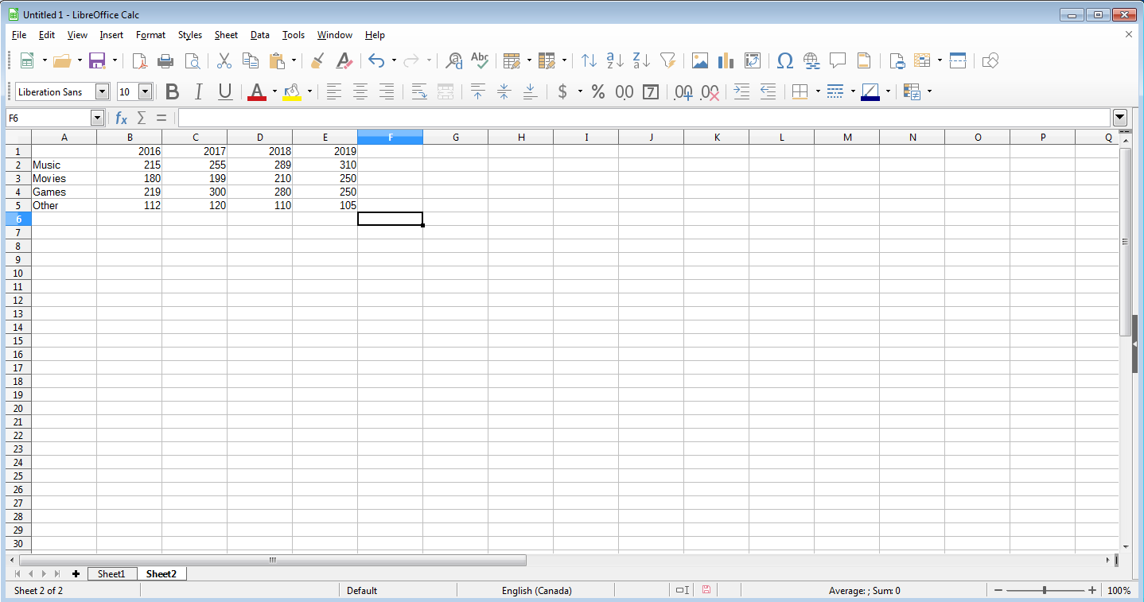Switch to the Sheet1 tab
The height and width of the screenshot is (602, 1144).
point(111,573)
